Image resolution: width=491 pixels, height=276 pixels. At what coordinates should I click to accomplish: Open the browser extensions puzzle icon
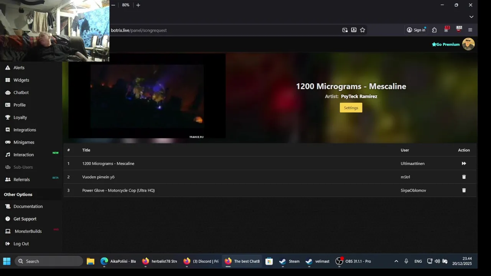(x=434, y=30)
